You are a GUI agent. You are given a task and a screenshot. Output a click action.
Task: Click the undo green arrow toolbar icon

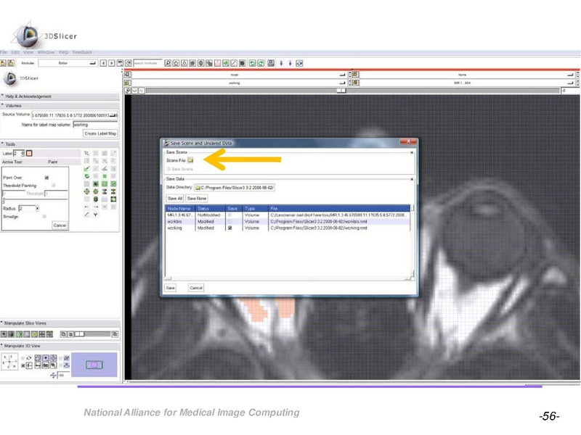252,63
